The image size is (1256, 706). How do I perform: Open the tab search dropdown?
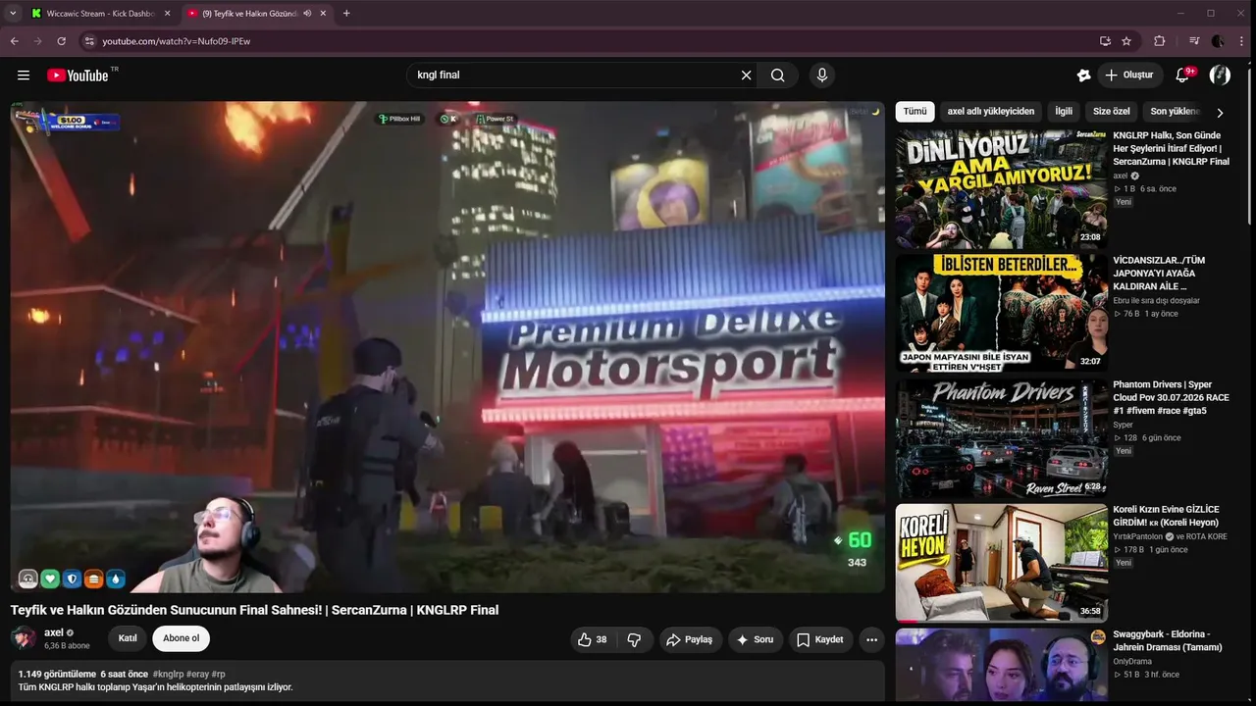[13, 14]
